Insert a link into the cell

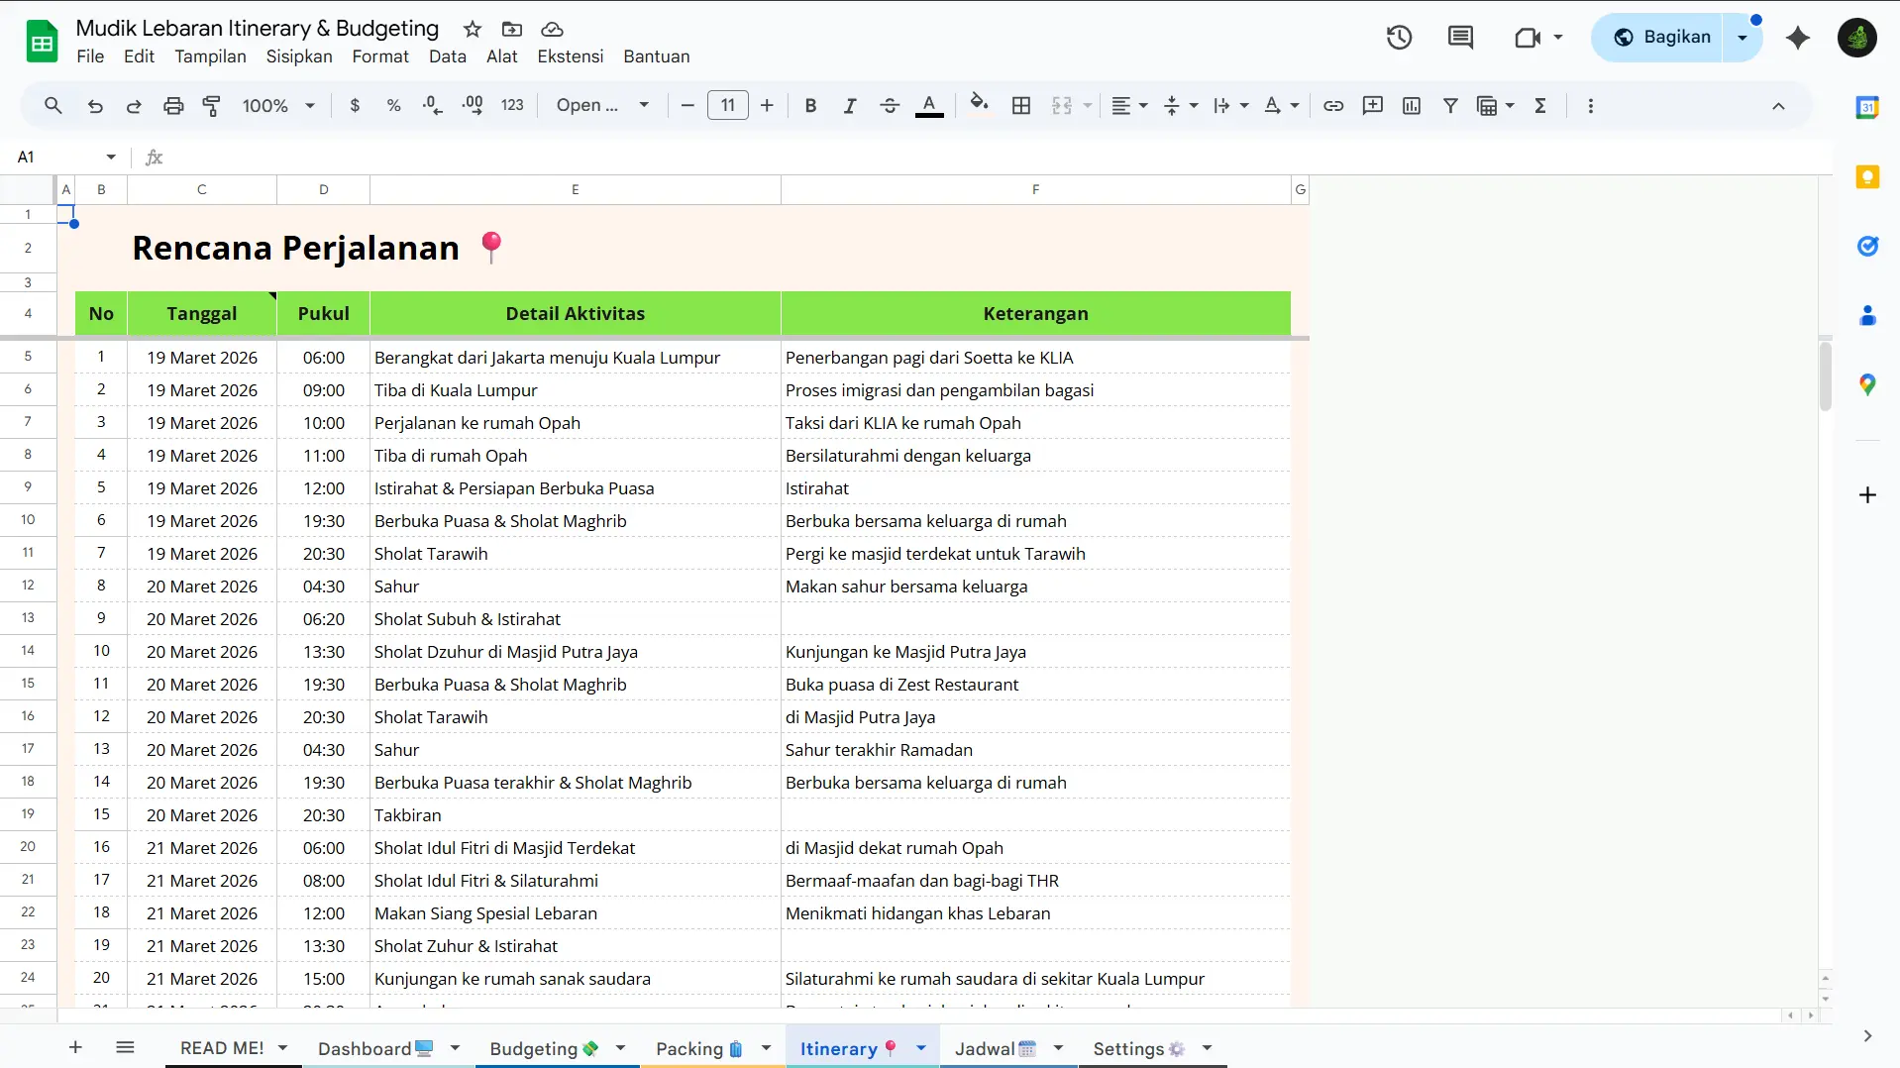point(1332,105)
